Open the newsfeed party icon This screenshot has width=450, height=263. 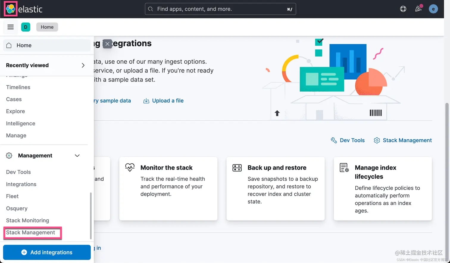pos(418,9)
